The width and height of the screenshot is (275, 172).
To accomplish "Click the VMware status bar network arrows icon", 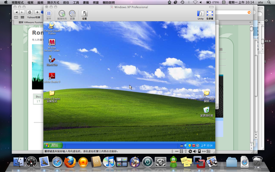I will coord(204,151).
